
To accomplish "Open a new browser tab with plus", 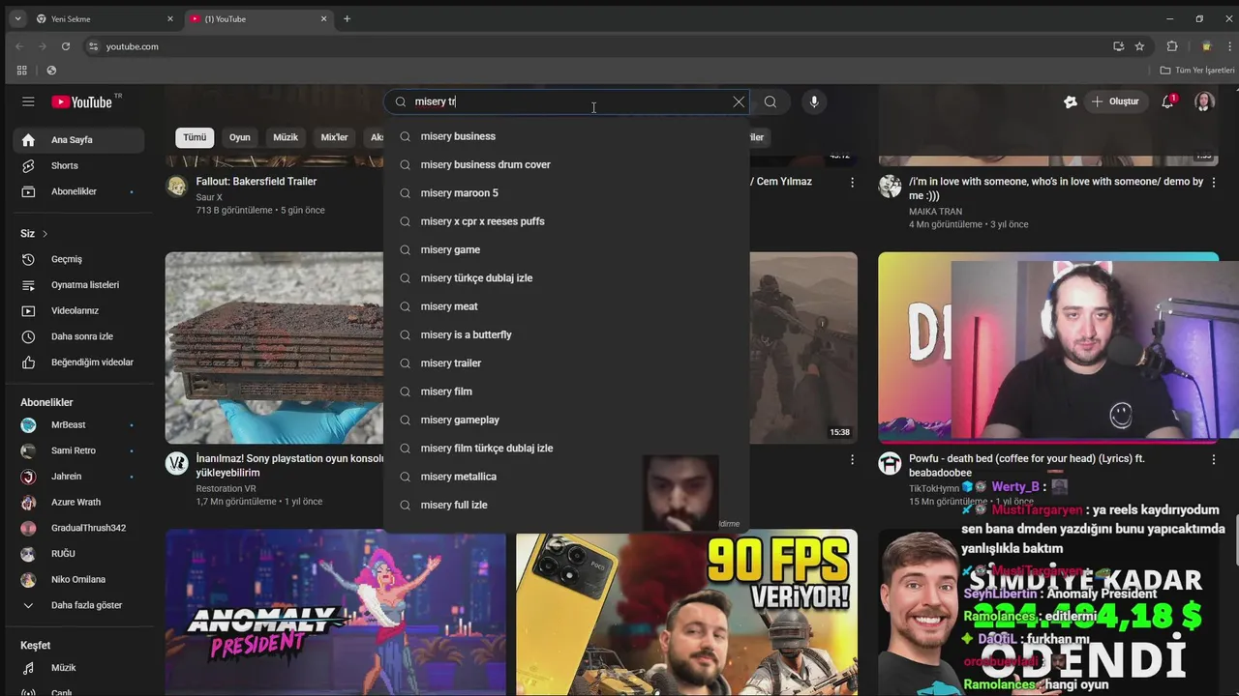I will 347,19.
